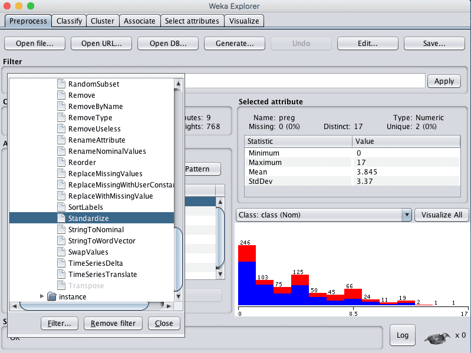
Task: Open the Class: class (Nom) dropdown
Action: pyautogui.click(x=407, y=215)
